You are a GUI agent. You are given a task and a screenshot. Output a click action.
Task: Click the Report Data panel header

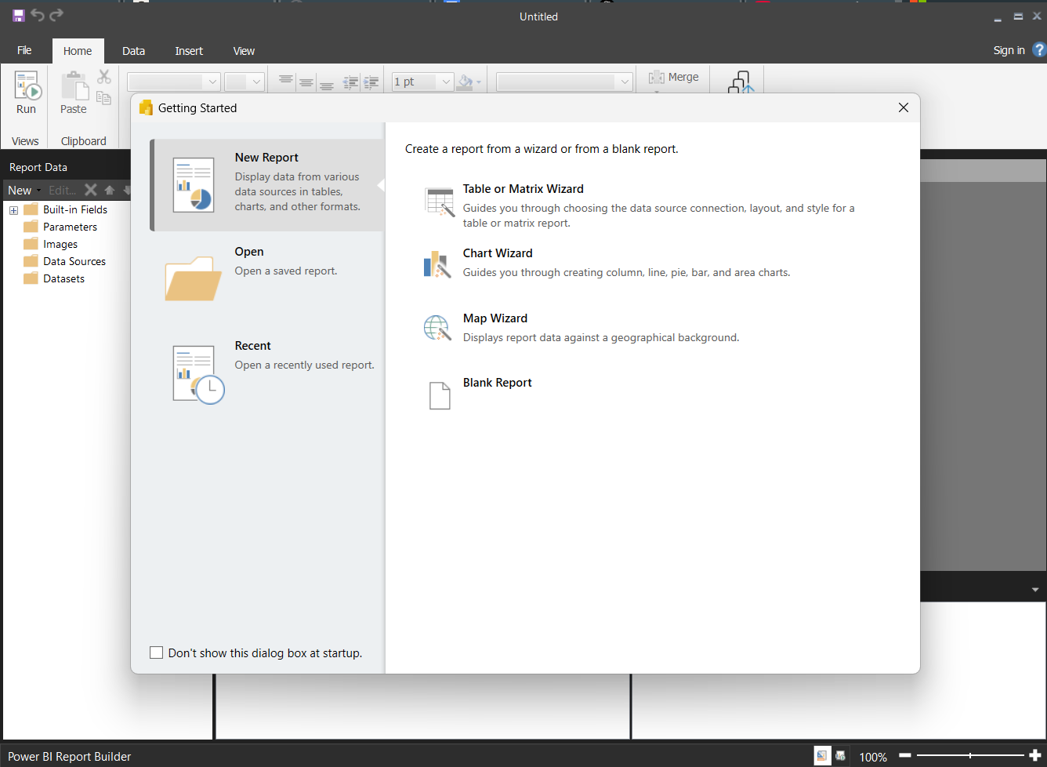[x=38, y=167]
